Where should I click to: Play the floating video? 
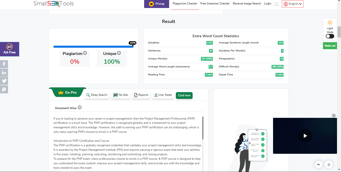tap(305, 136)
